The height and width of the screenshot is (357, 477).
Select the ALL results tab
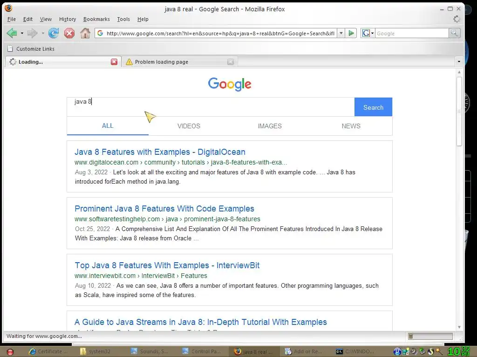click(108, 126)
